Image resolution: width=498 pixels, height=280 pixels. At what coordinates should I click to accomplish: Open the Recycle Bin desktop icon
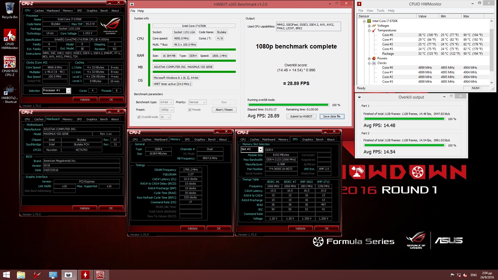pos(10,10)
